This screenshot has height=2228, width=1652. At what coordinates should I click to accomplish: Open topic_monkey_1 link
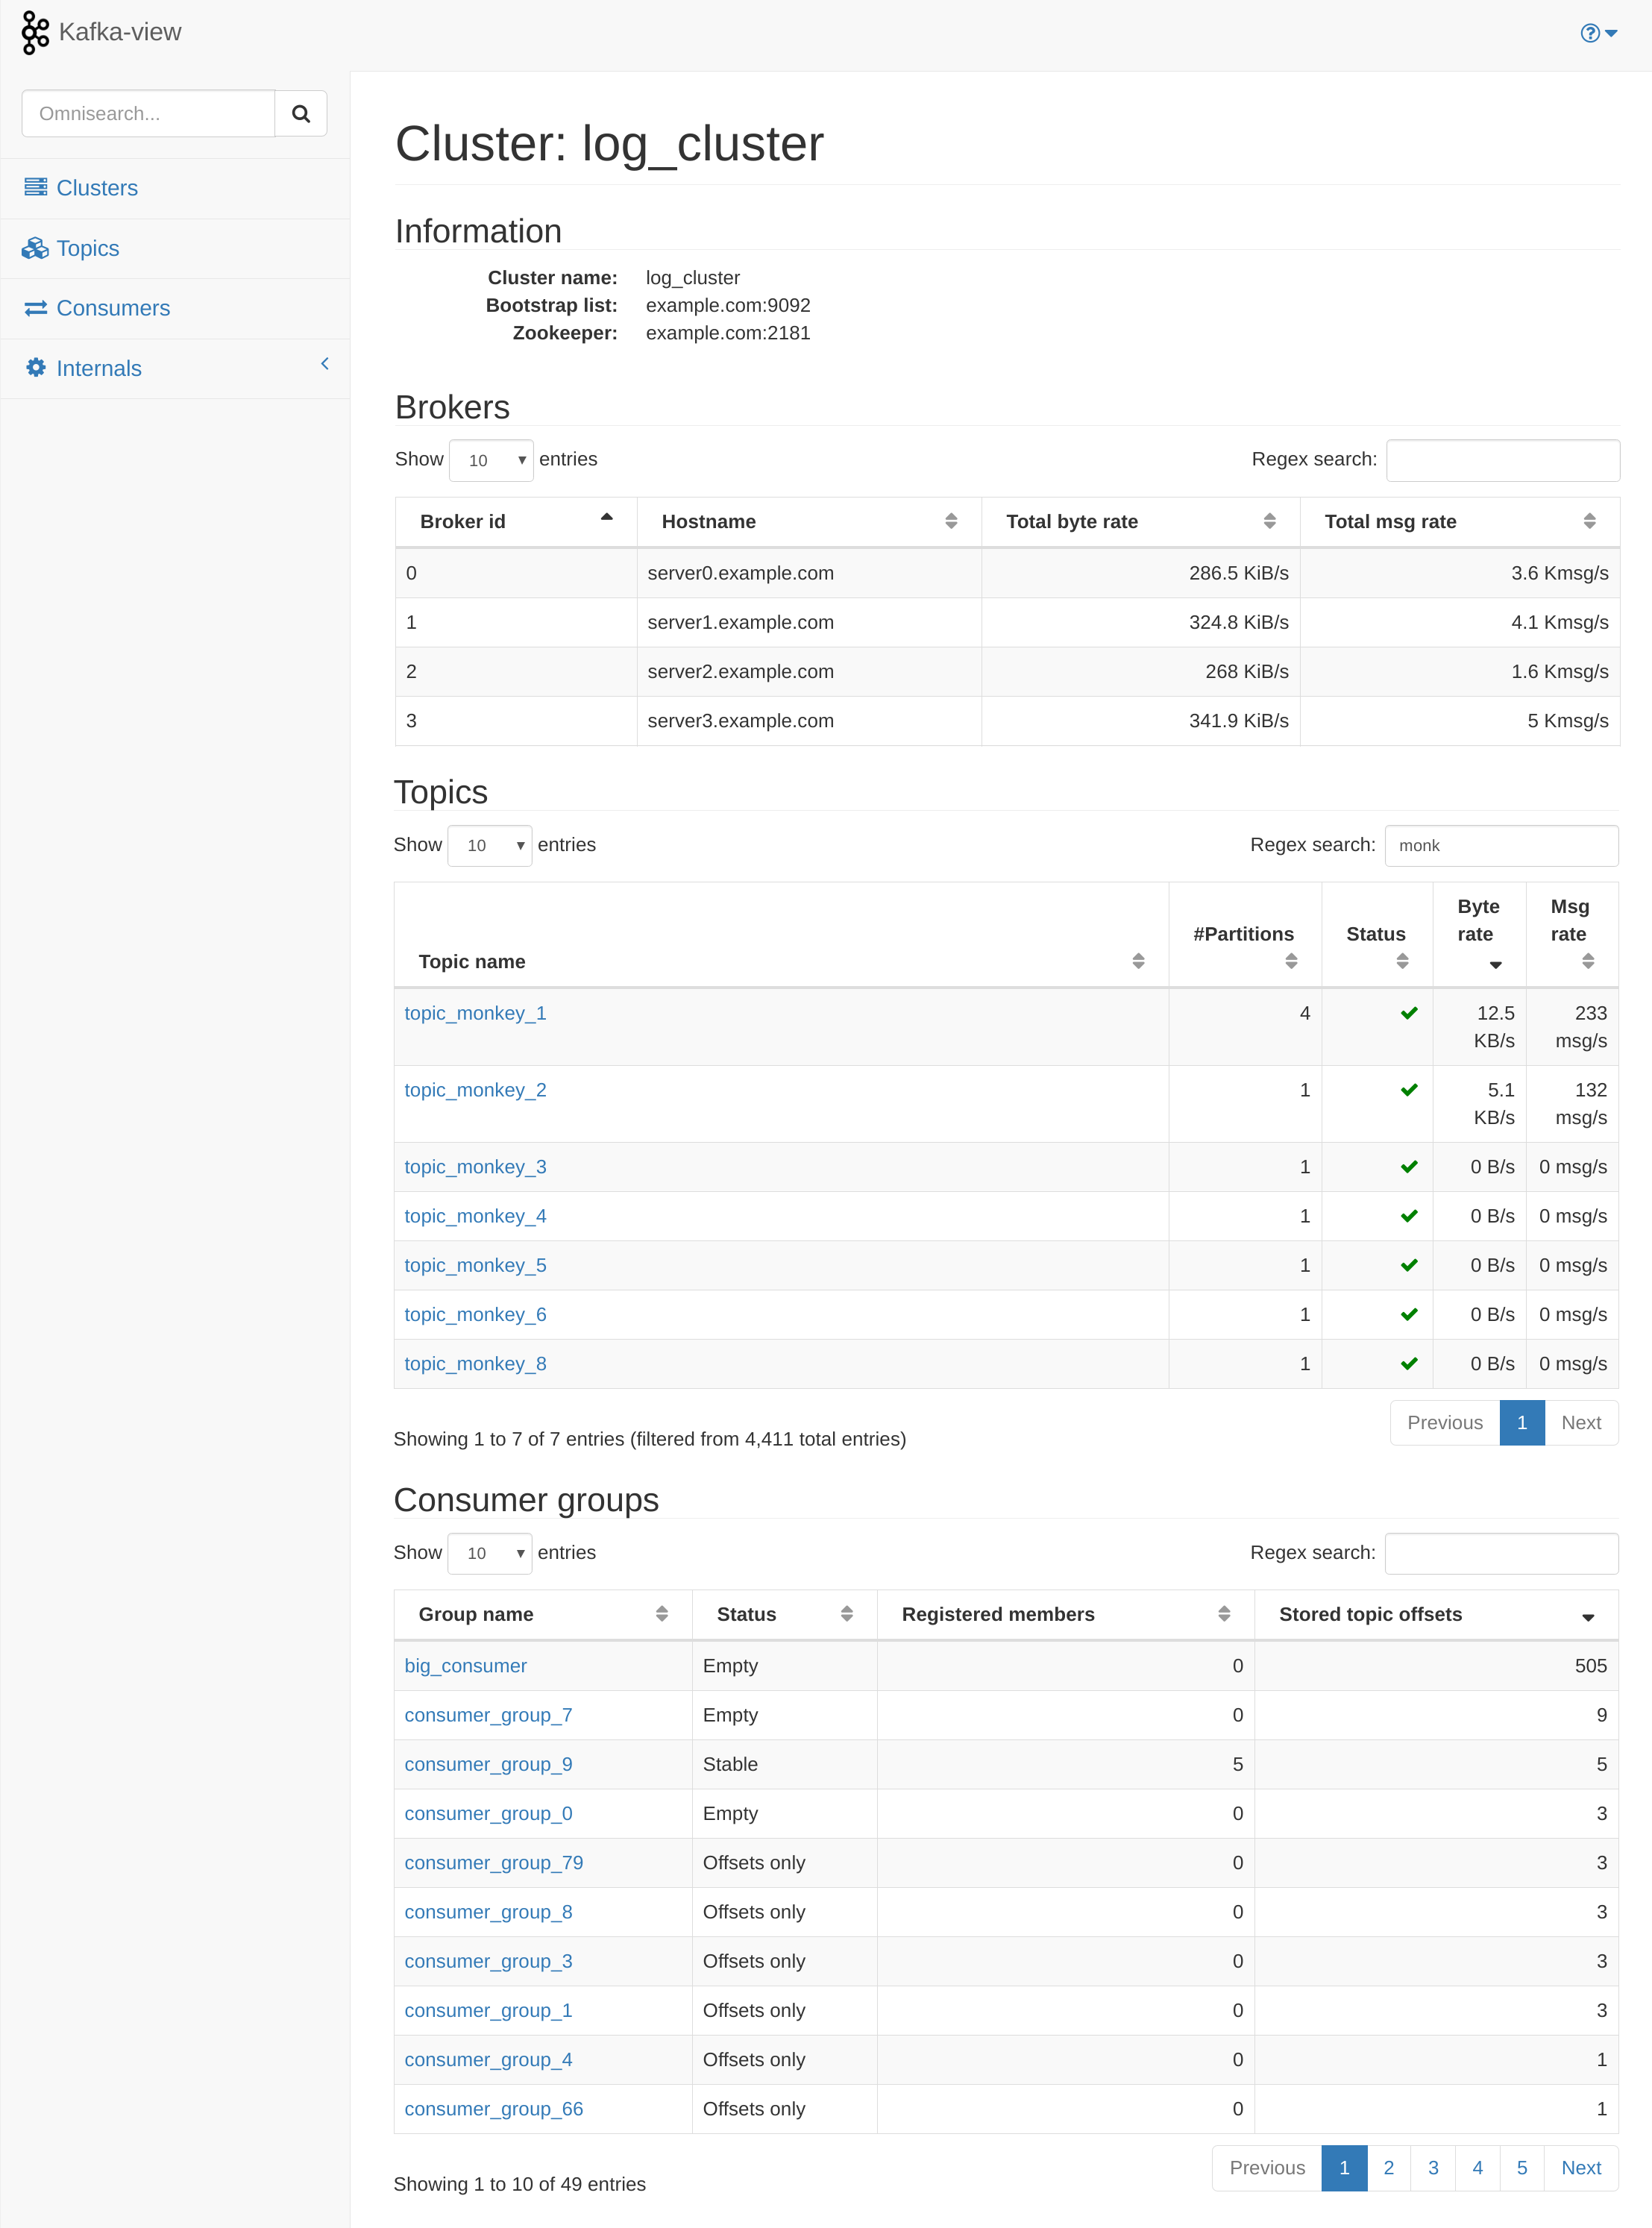(475, 1013)
